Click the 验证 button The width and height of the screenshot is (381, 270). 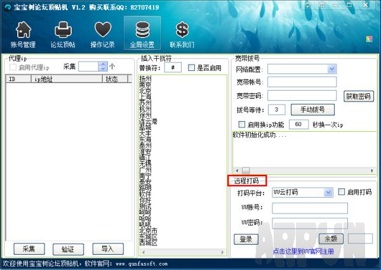69,249
